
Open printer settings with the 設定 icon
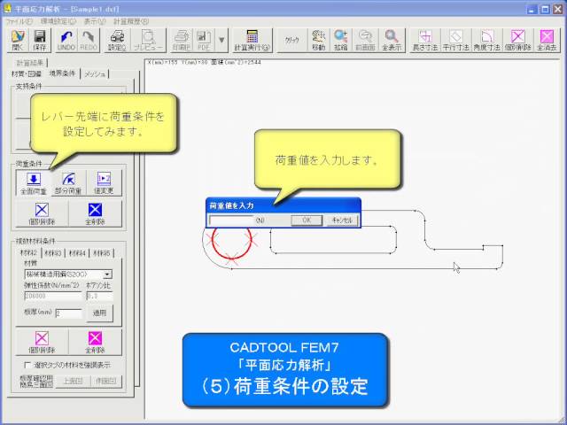(x=117, y=41)
